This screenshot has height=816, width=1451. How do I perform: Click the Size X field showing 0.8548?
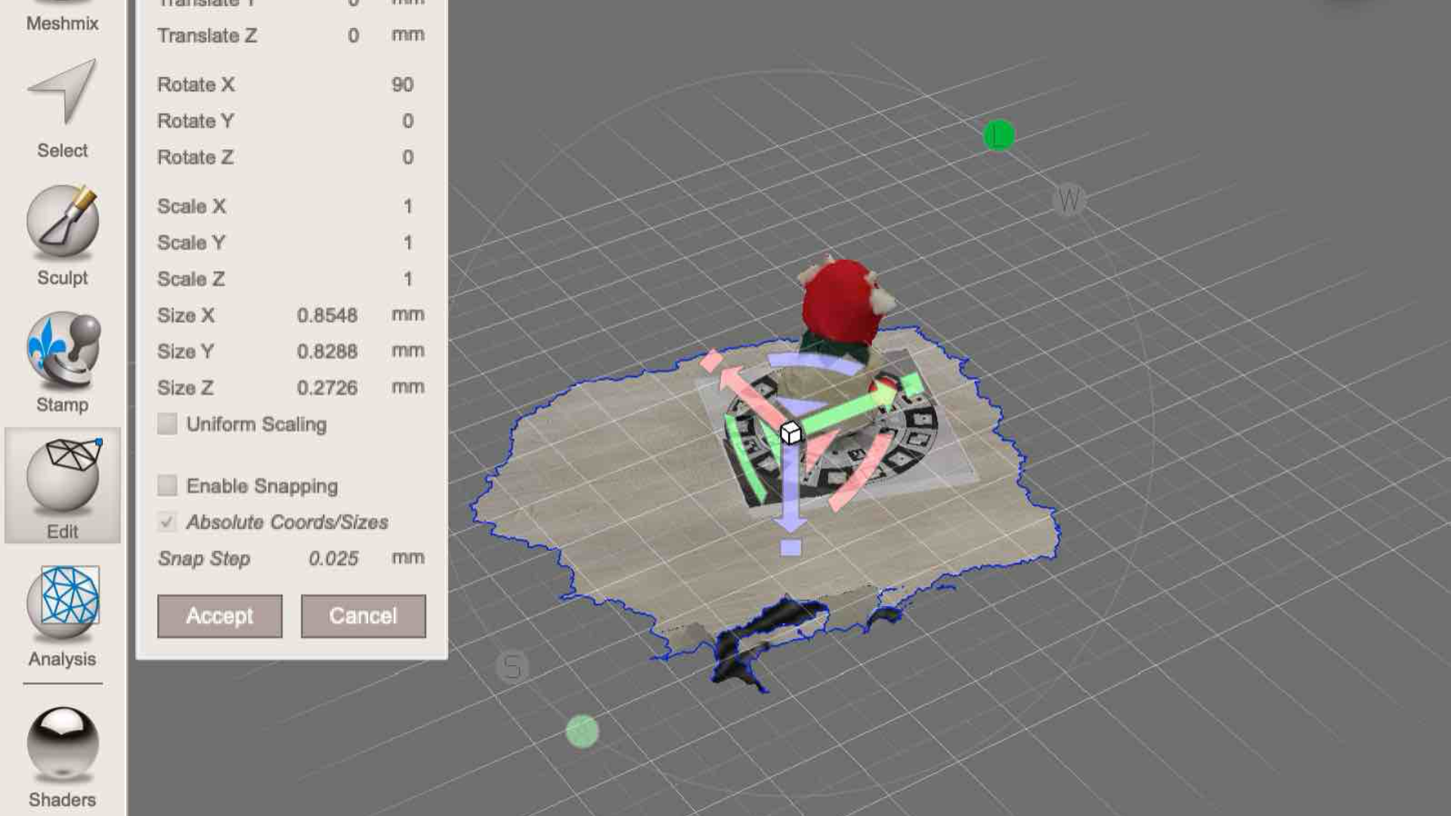click(328, 315)
